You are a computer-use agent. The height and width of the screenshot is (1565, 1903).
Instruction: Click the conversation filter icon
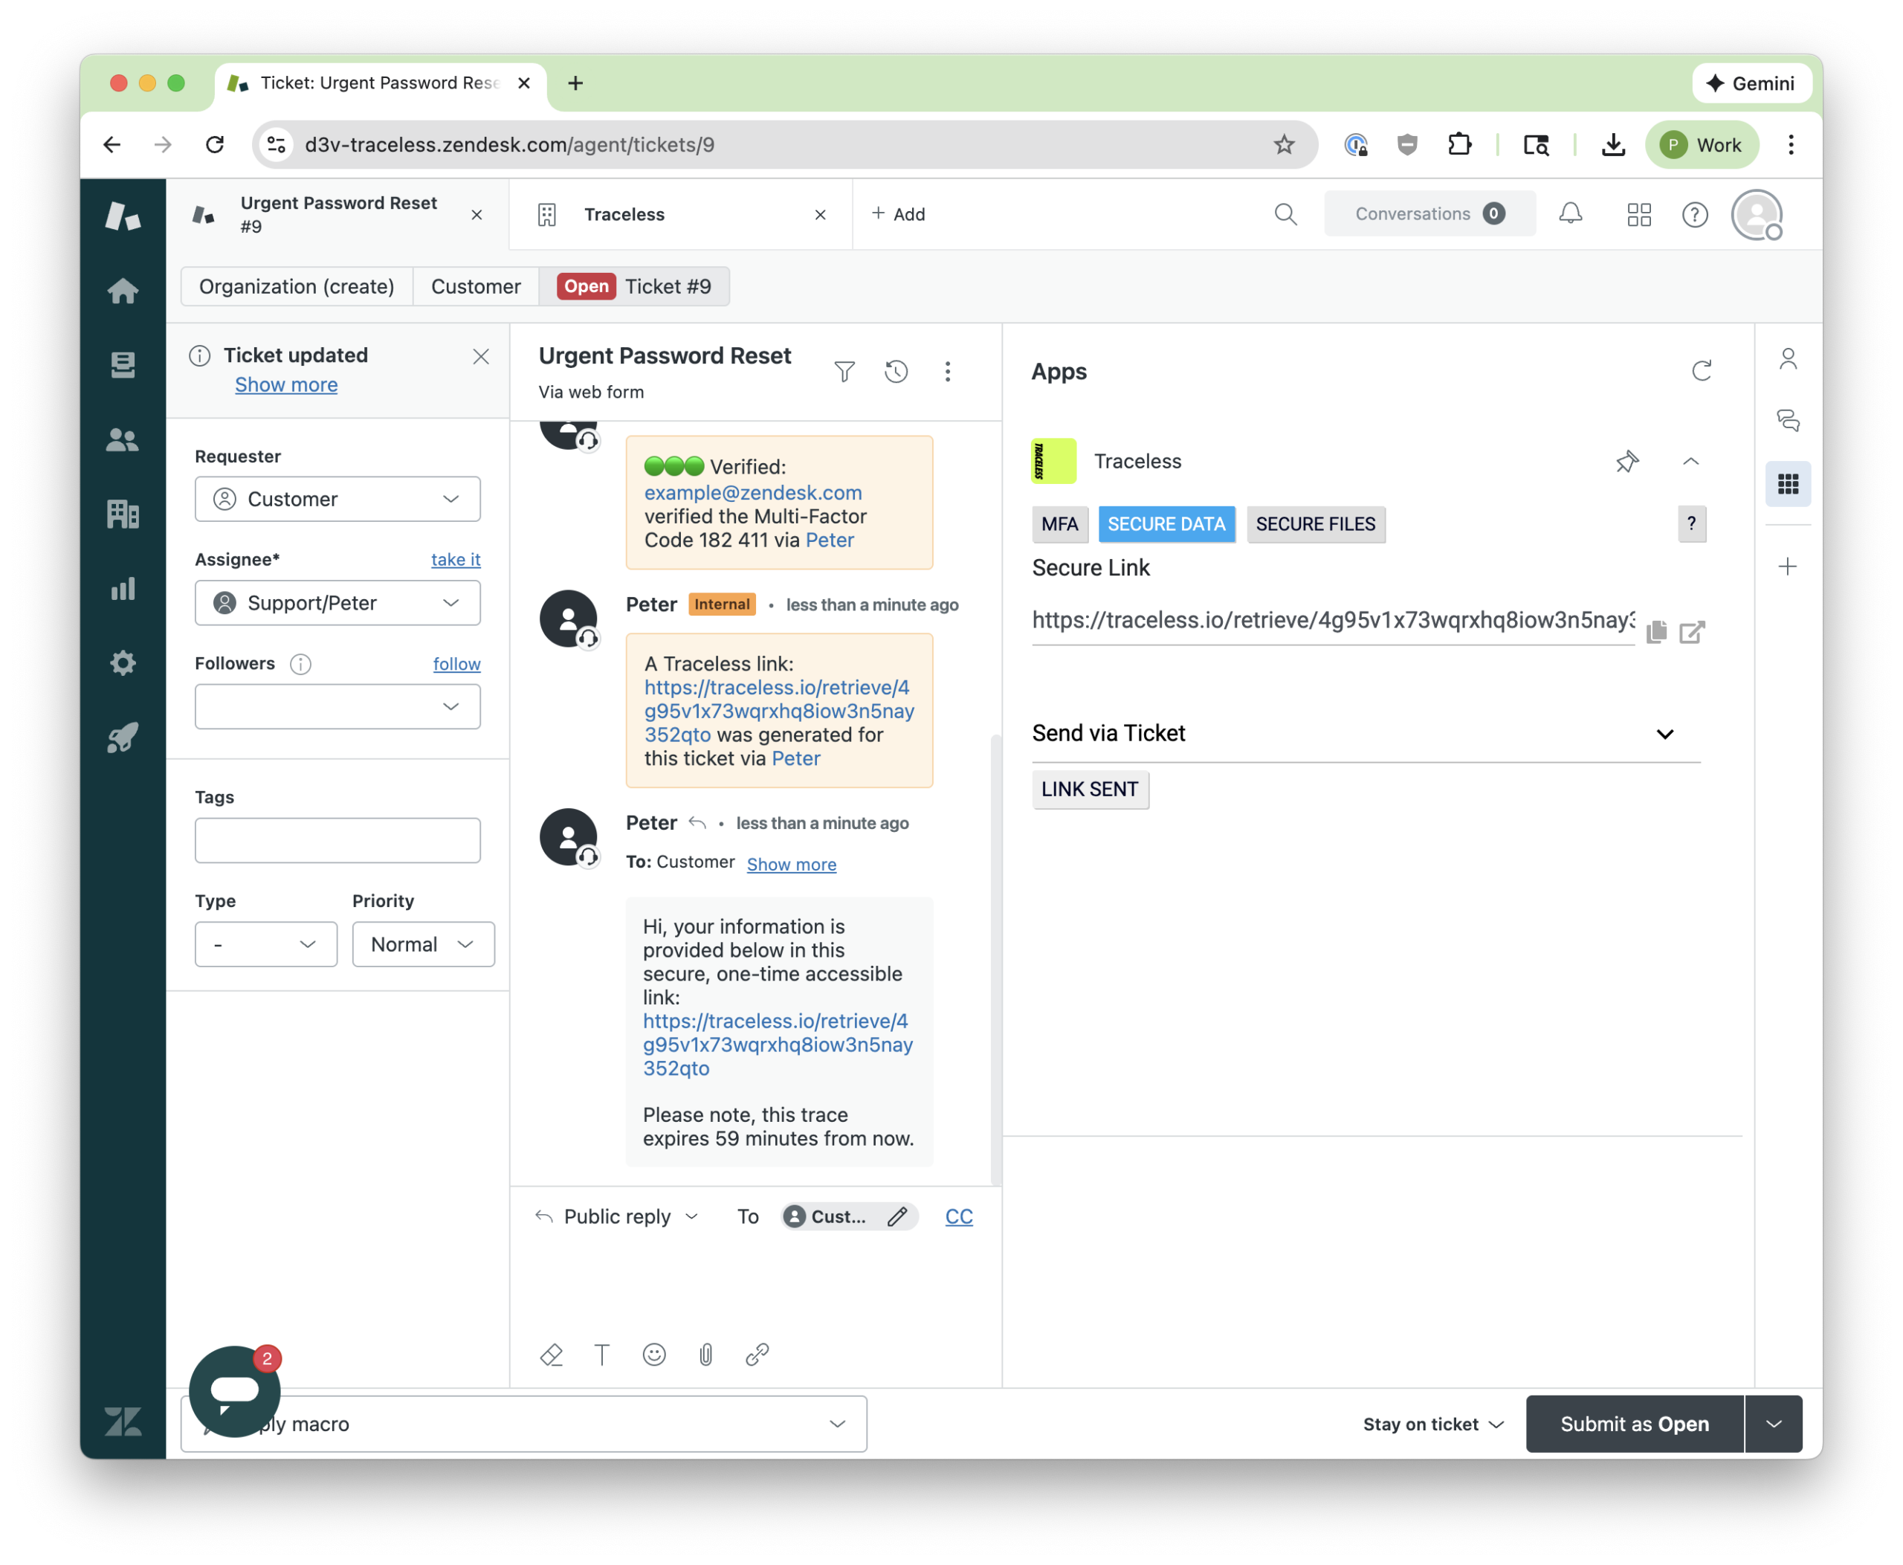pos(844,372)
